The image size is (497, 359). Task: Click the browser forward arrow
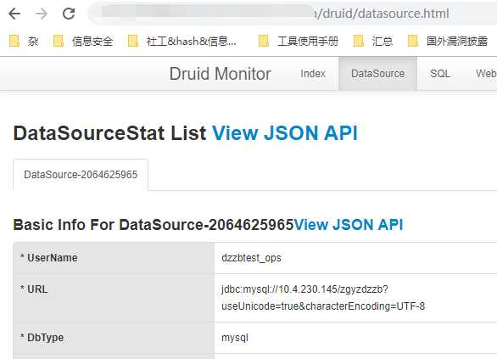(x=42, y=14)
